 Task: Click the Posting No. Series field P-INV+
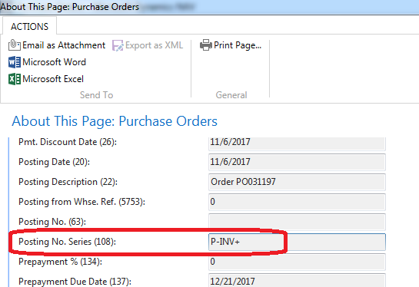pyautogui.click(x=297, y=242)
